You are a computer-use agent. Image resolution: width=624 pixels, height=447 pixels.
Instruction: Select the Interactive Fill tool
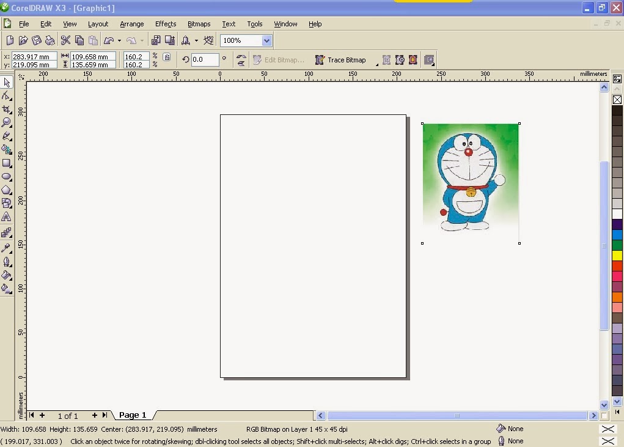coord(7,289)
